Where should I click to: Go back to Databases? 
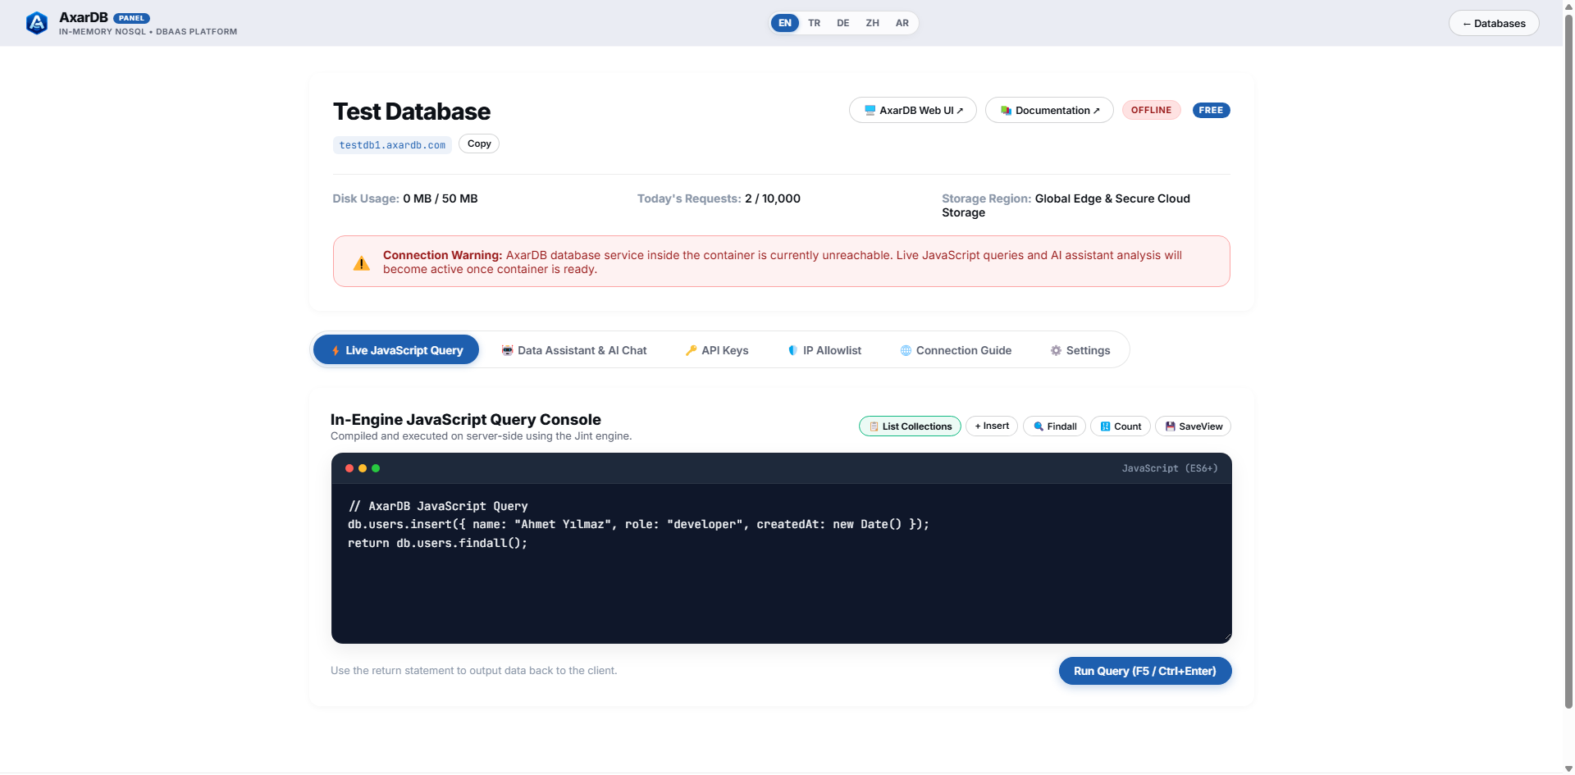pos(1494,23)
